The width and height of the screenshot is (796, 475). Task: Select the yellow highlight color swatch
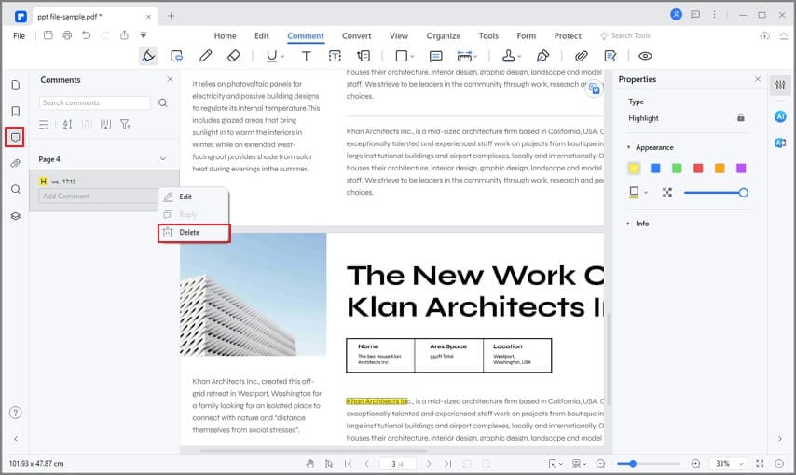click(634, 168)
